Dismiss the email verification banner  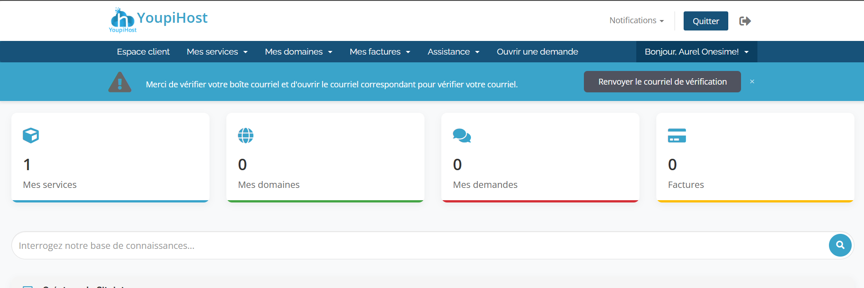752,81
